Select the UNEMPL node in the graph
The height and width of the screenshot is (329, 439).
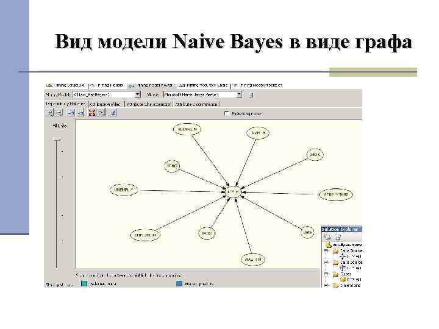[124, 190]
